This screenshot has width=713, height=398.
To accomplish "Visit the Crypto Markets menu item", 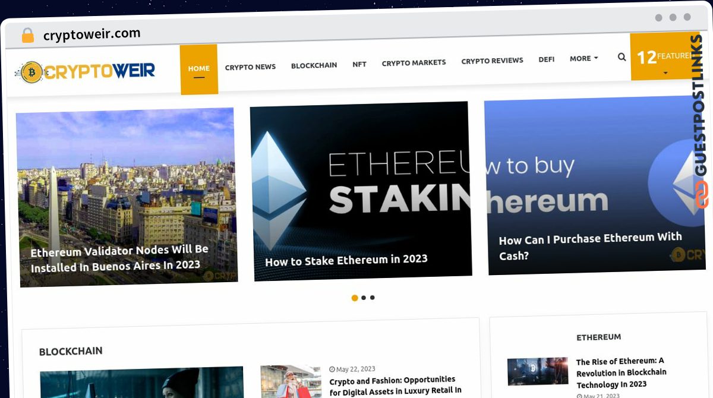I will 414,62.
